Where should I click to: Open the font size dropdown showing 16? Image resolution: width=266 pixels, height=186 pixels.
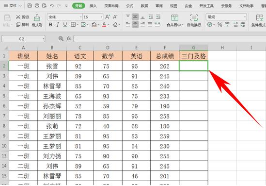(x=101, y=17)
